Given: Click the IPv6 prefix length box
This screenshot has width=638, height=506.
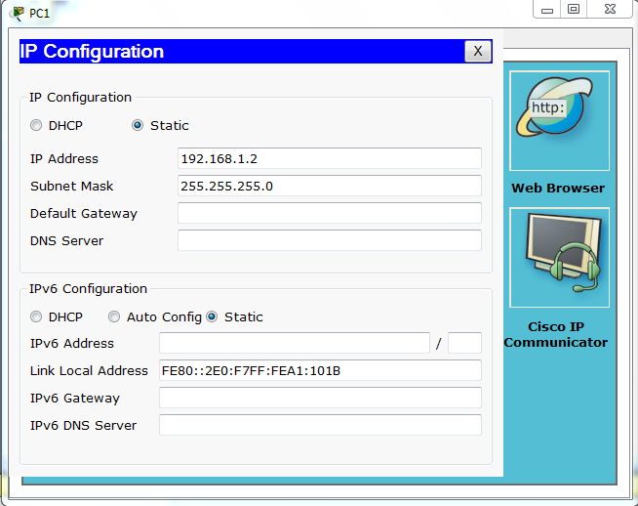Looking at the screenshot, I should click(464, 343).
